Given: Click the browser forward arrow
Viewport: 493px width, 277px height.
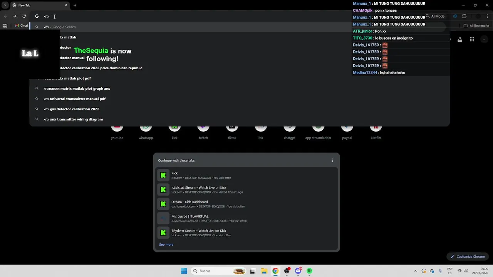Looking at the screenshot, I should 15,16.
